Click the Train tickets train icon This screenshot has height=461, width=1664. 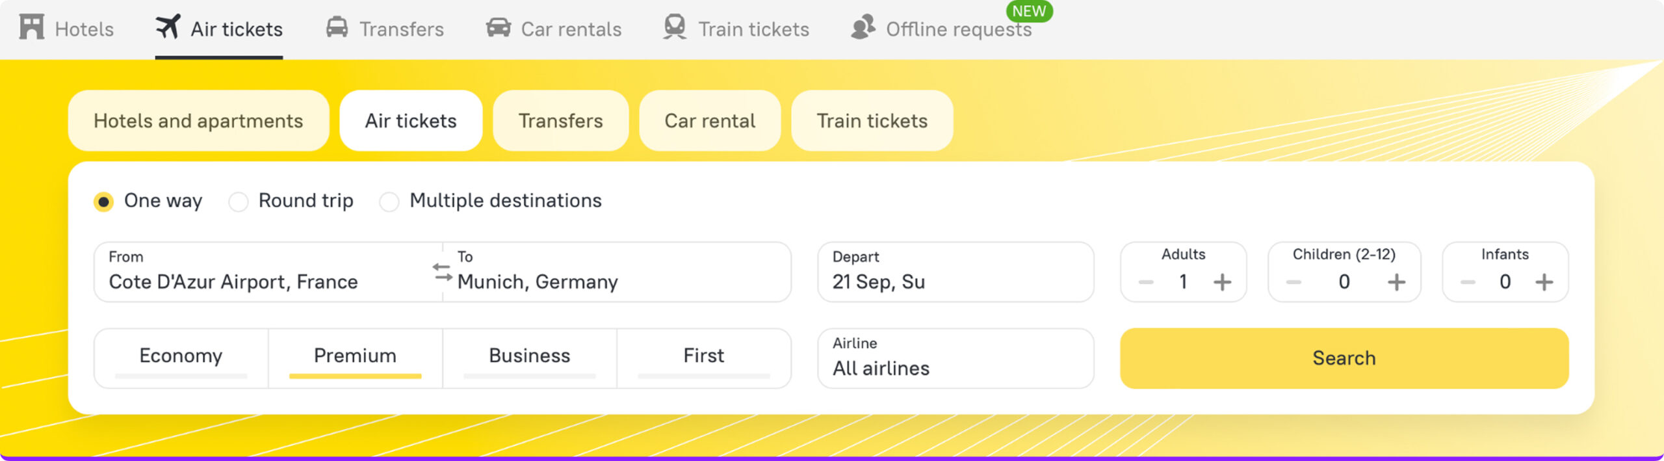tap(675, 27)
